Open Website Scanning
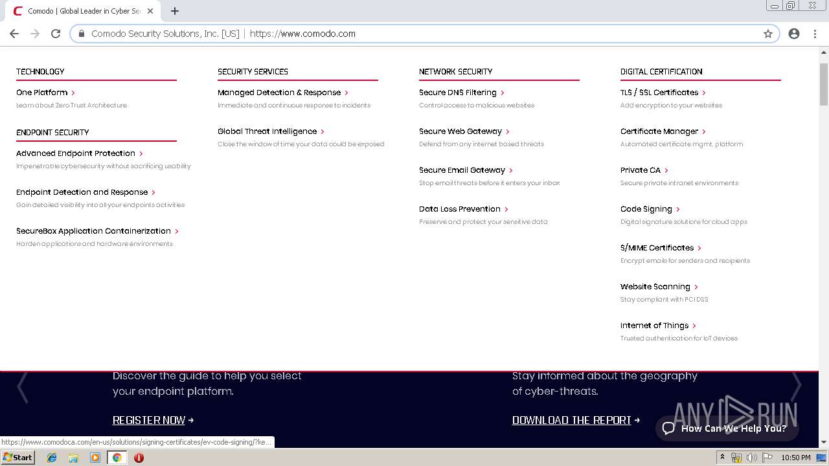This screenshot has height=466, width=829. click(x=655, y=287)
